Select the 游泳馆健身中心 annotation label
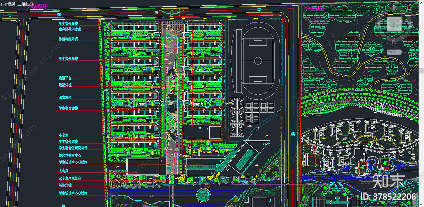 tap(70, 155)
